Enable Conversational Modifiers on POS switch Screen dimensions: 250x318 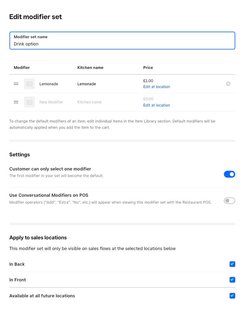(x=229, y=201)
